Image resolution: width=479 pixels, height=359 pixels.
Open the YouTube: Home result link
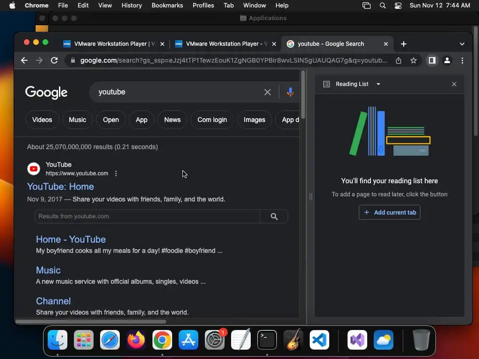coord(60,187)
